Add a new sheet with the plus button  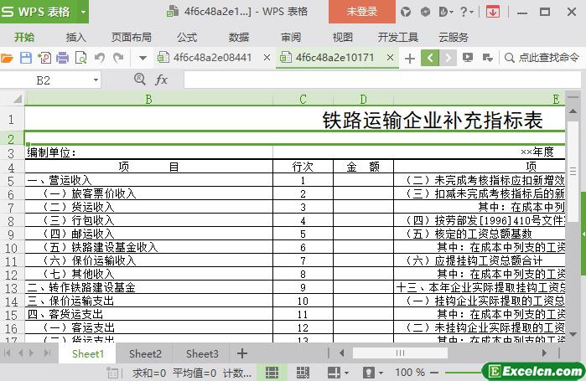[242, 353]
